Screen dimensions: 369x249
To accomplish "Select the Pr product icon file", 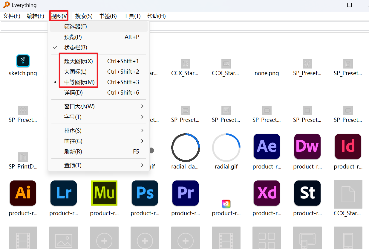I will point(186,193).
